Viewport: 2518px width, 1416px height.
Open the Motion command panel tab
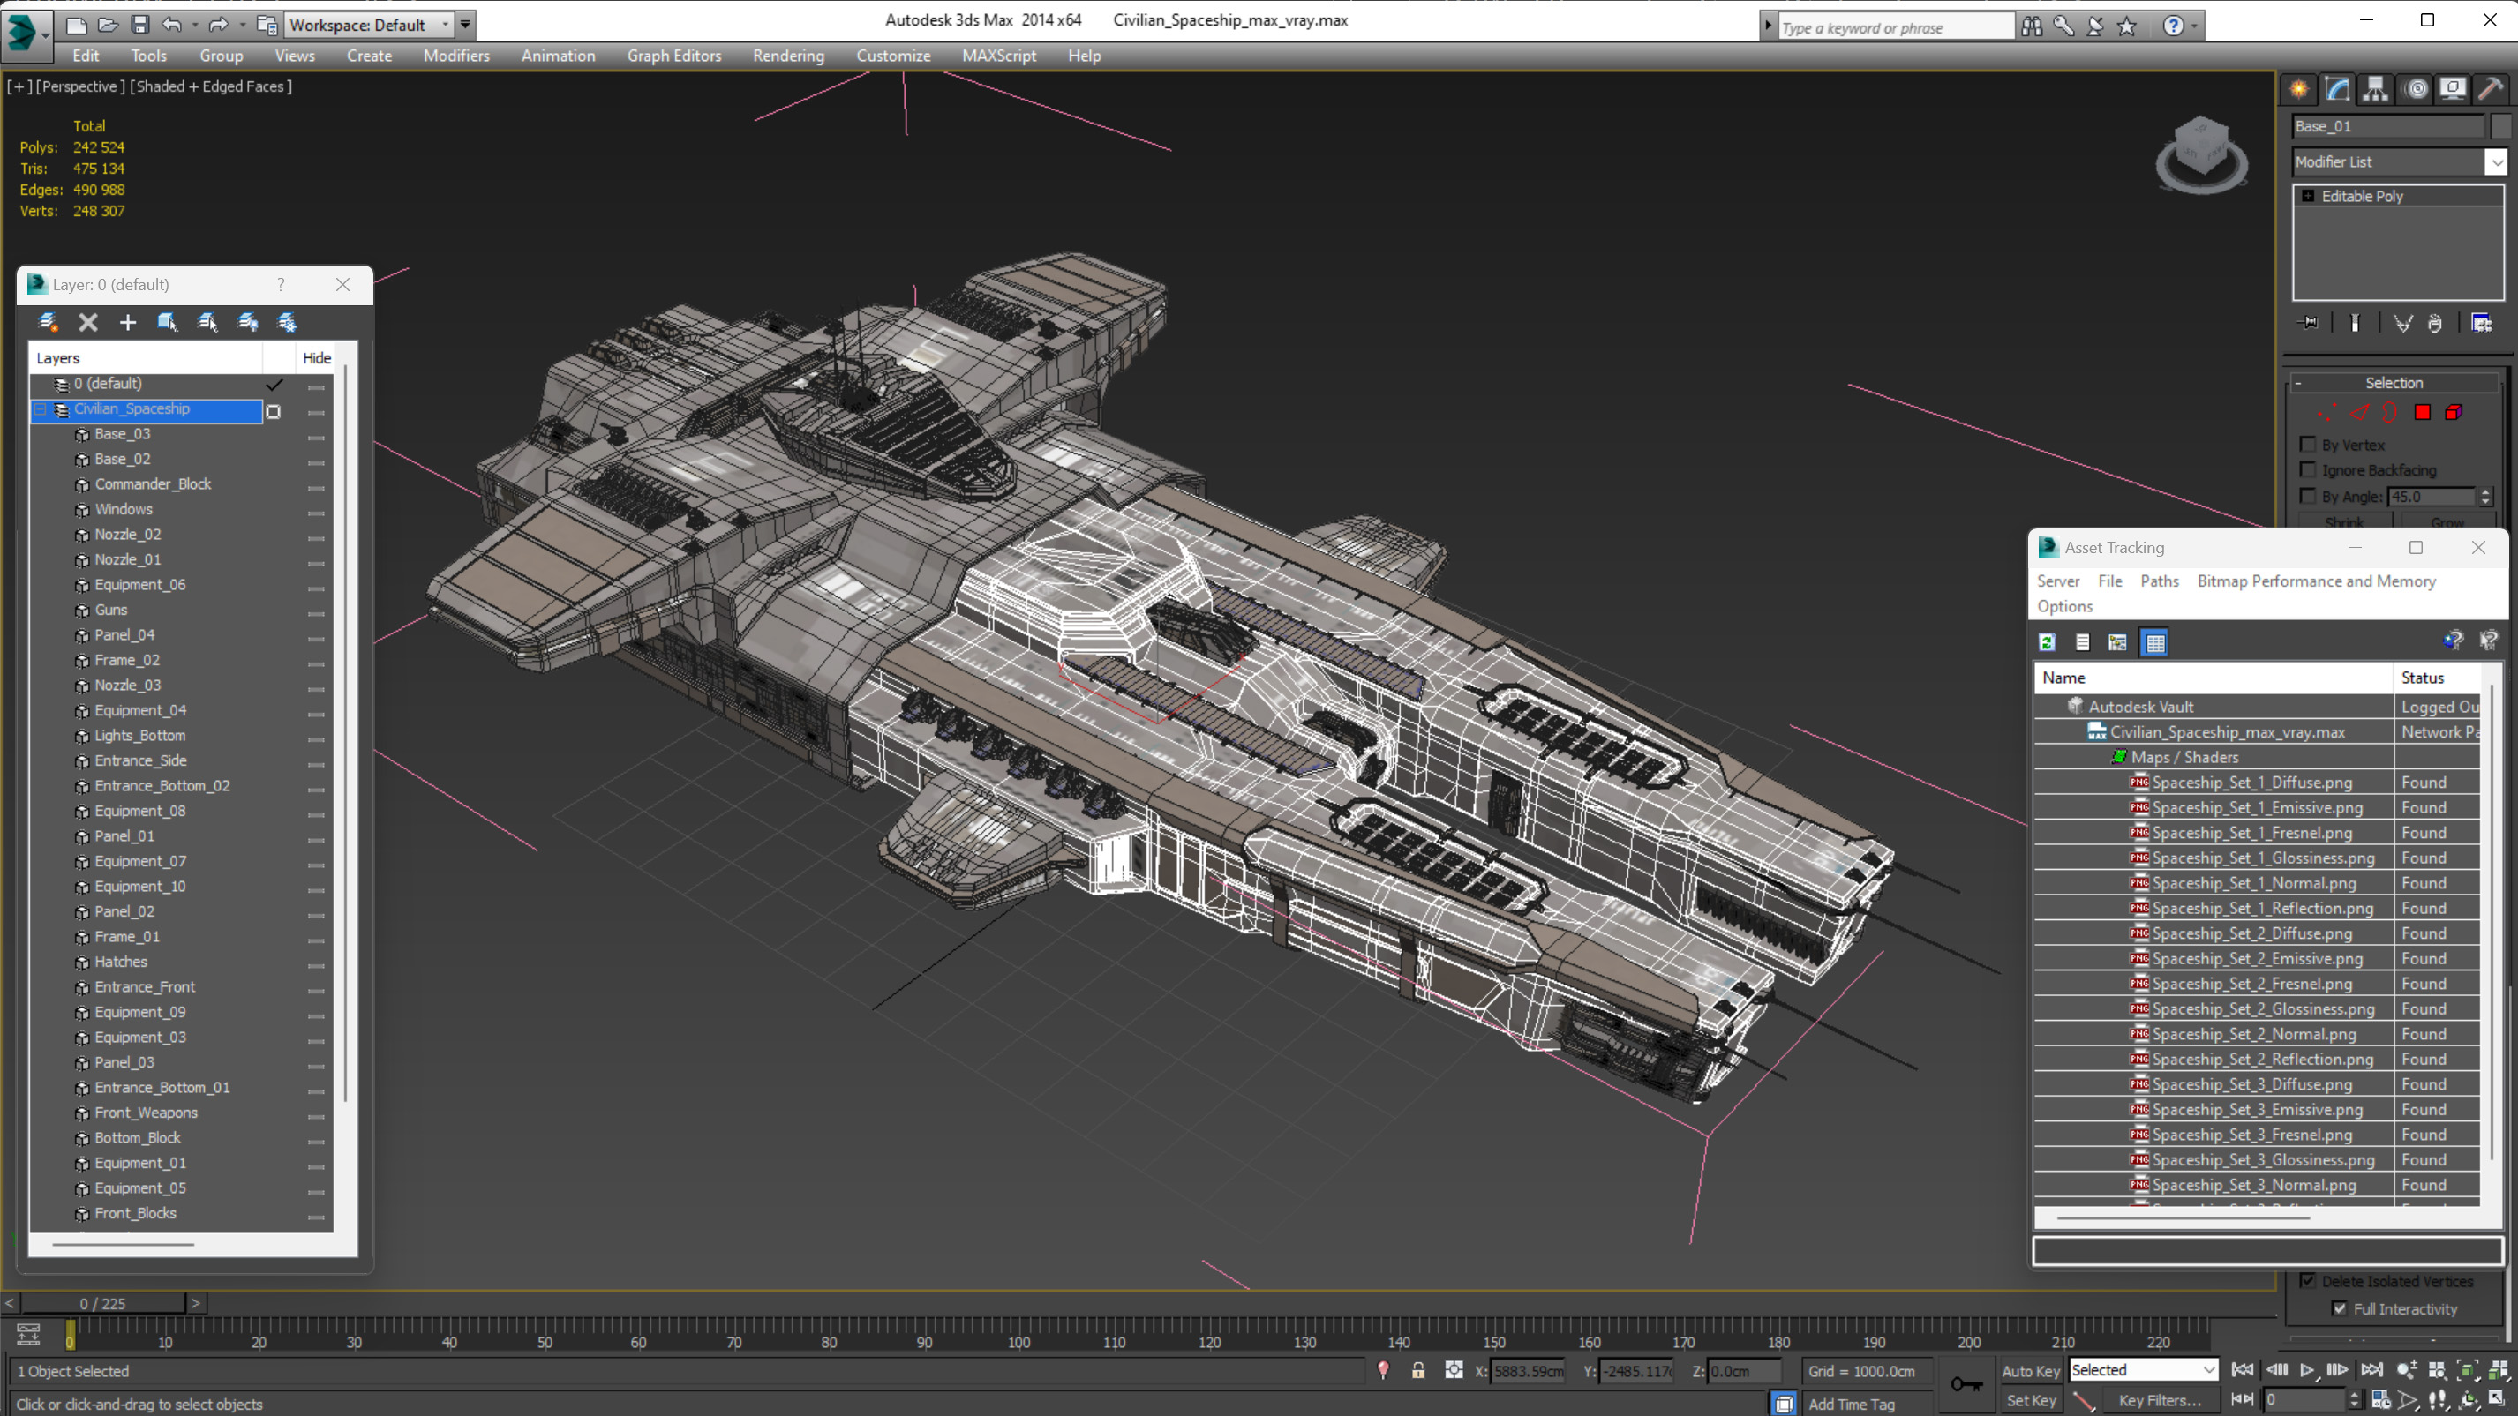pyautogui.click(x=2416, y=90)
